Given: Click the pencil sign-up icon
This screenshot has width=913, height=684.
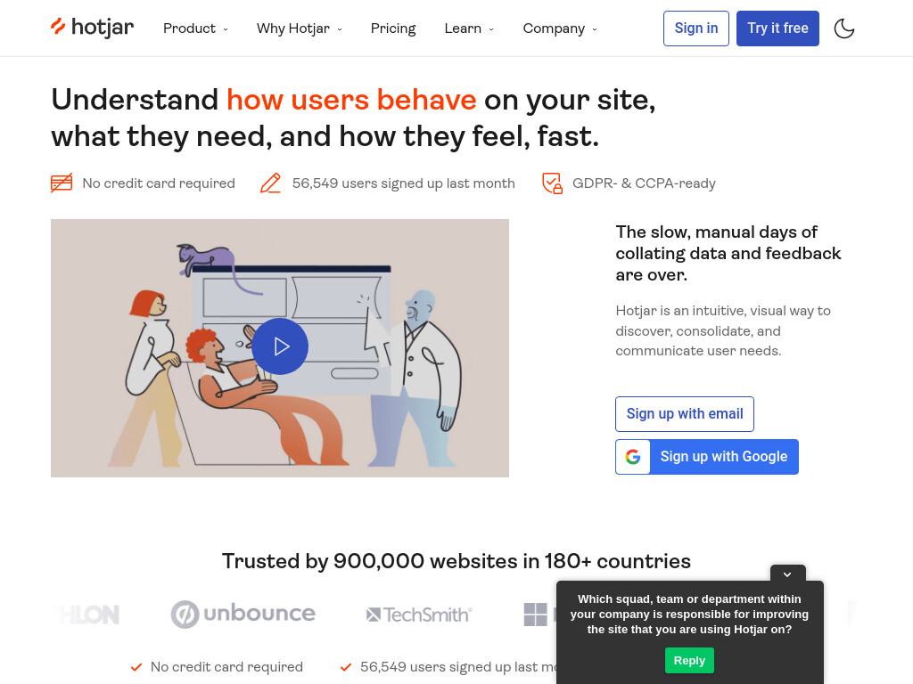Looking at the screenshot, I should click(x=270, y=183).
